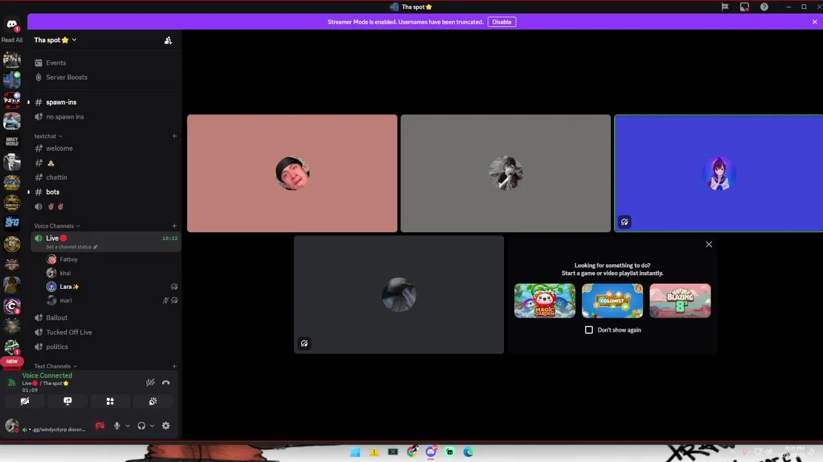The width and height of the screenshot is (823, 462).
Task: Select the Live voice channel
Action: tap(106, 241)
